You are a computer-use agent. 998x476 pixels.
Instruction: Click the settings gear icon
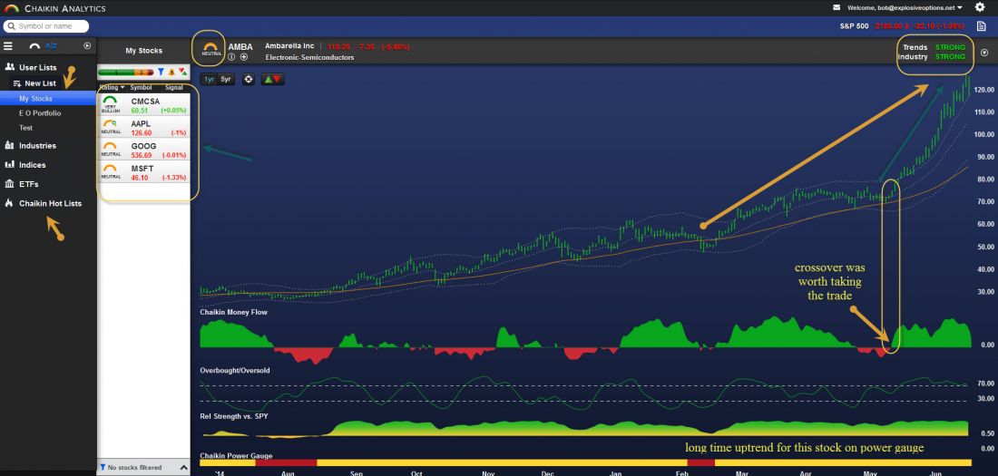(x=979, y=7)
